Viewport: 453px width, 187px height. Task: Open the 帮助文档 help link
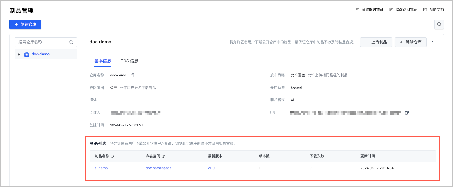tap(434, 10)
